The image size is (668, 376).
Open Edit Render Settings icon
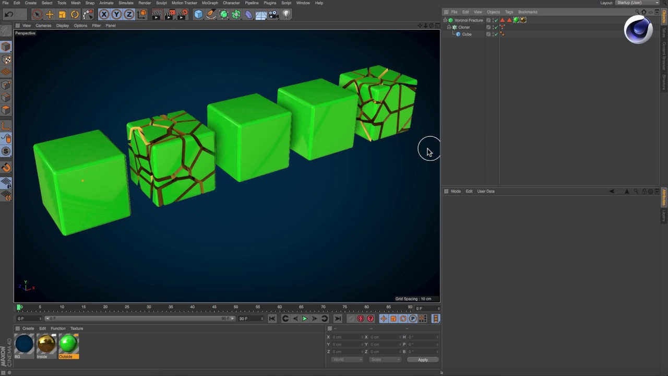point(182,15)
